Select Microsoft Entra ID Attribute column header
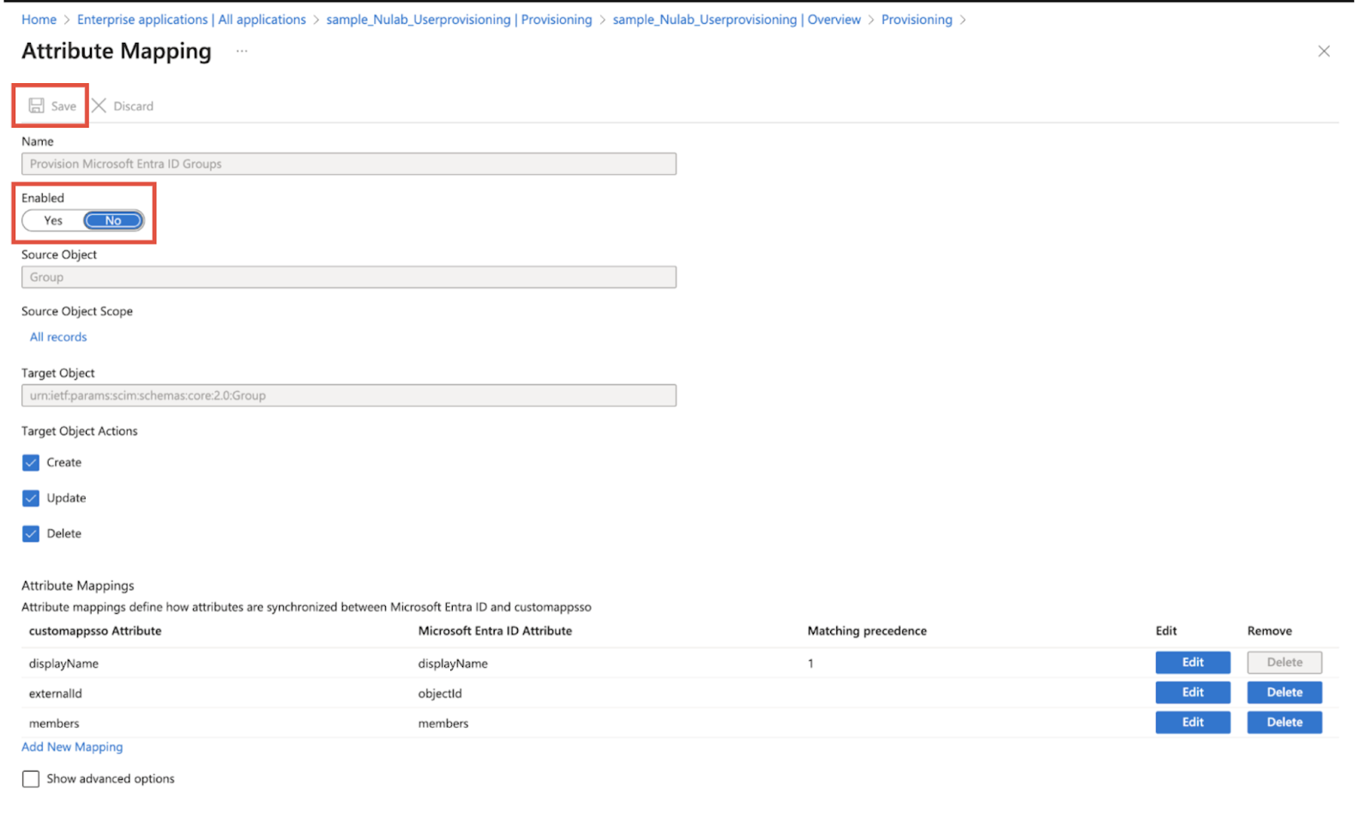The height and width of the screenshot is (817, 1372). [495, 631]
